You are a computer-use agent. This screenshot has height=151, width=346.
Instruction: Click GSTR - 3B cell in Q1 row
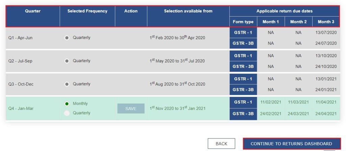click(x=243, y=43)
